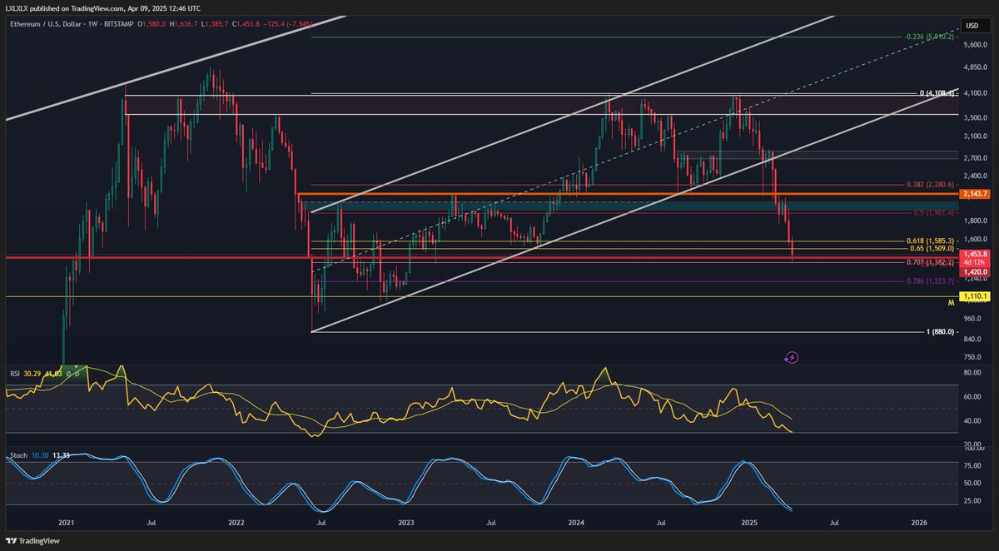
Task: Click the 2021 label on the time axis
Action: point(67,523)
